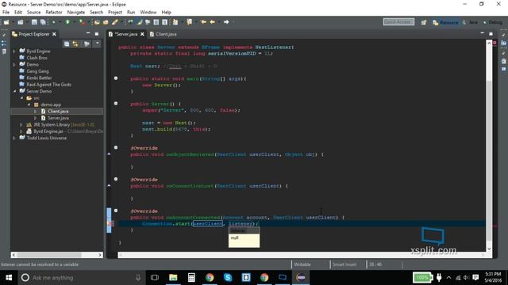Choose null from content assist popup
Viewport: 508px width, 285px height.
(244, 237)
